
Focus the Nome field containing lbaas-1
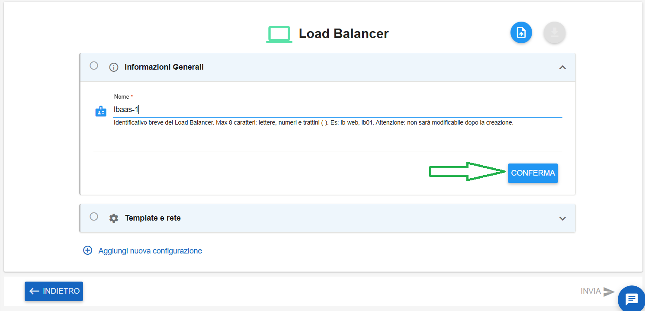[x=337, y=109]
